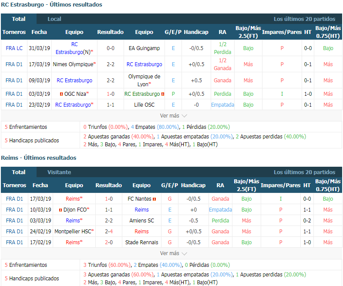Open RC Estrasburgo(N) team link
Image resolution: width=343 pixels, height=286 pixels.
(74, 48)
